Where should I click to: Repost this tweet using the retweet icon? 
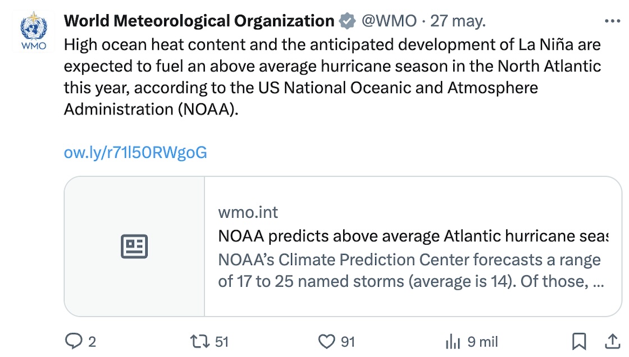tap(199, 341)
